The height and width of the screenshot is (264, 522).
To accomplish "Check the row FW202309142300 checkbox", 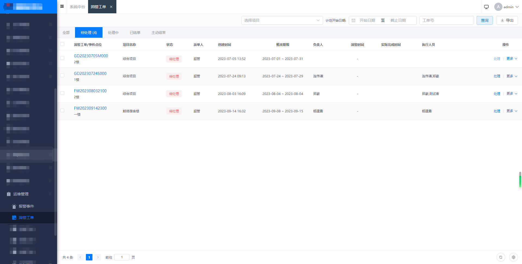I will coord(62,110).
